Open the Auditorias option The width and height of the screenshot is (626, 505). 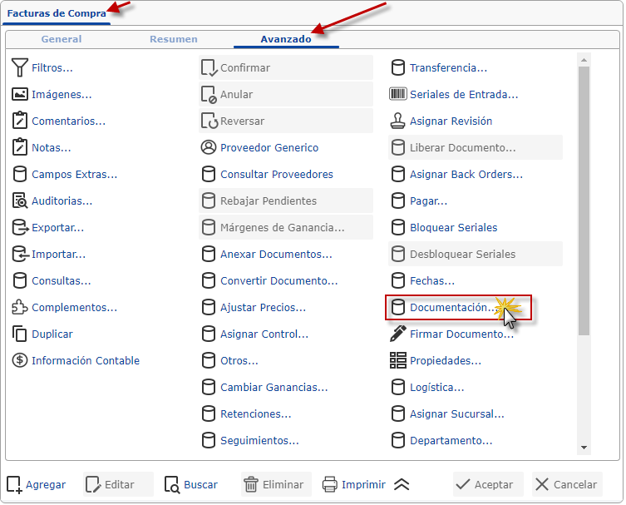click(52, 201)
